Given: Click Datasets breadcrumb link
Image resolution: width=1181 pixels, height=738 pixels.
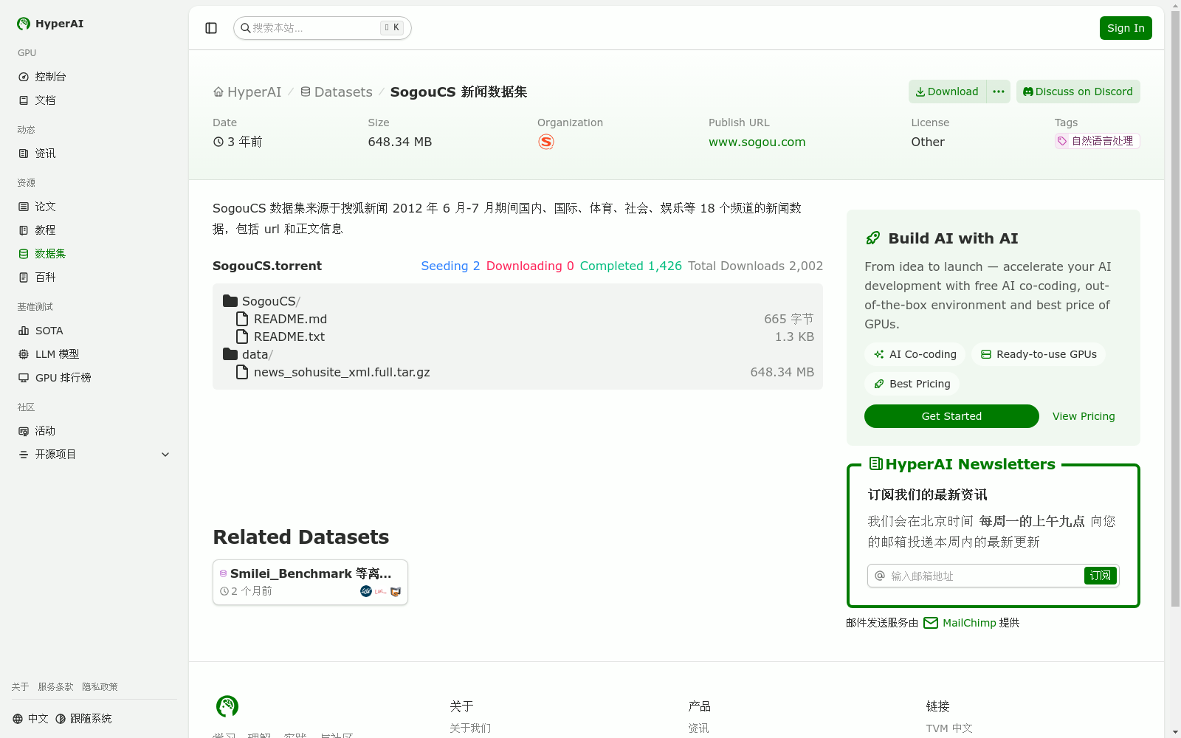Looking at the screenshot, I should coord(337,92).
